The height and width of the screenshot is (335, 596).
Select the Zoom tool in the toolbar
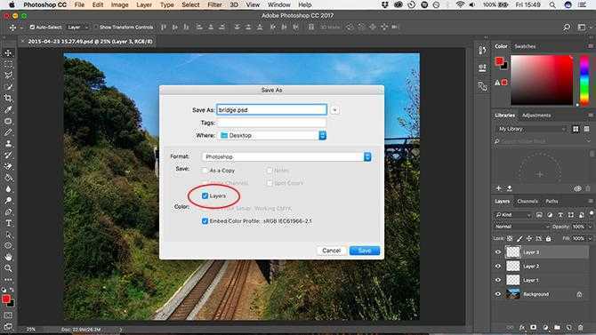tap(8, 268)
